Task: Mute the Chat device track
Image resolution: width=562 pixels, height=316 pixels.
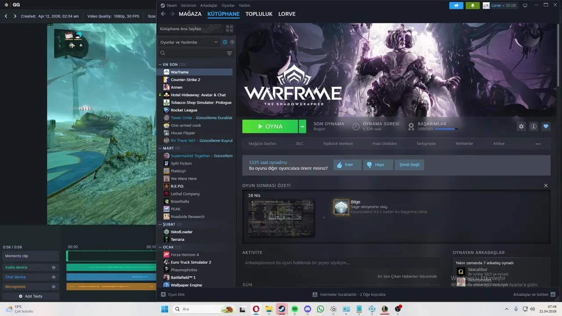Action: point(54,277)
